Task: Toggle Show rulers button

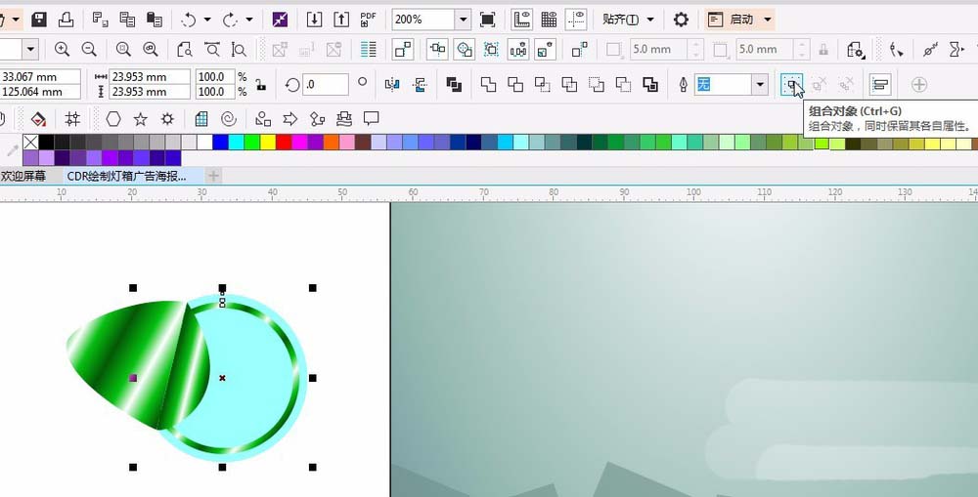Action: [522, 20]
